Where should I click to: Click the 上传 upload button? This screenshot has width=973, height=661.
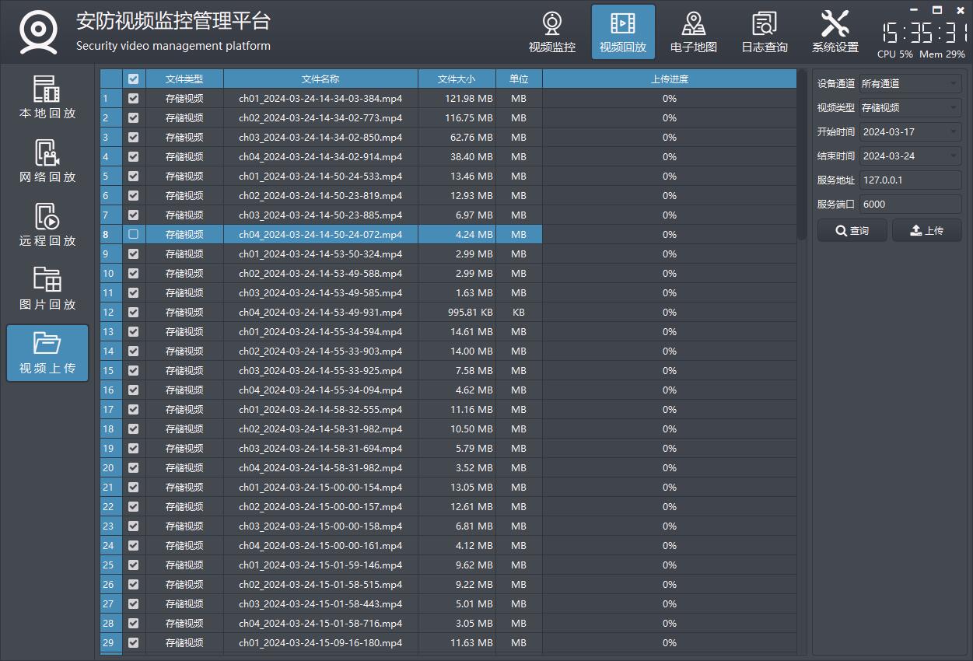pos(926,231)
